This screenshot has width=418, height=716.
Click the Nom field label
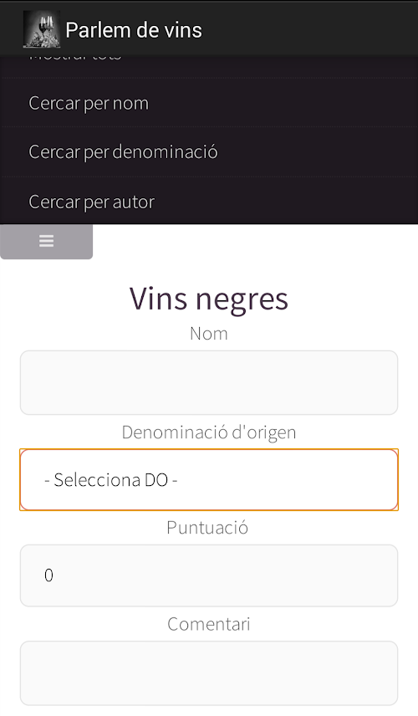[209, 334]
